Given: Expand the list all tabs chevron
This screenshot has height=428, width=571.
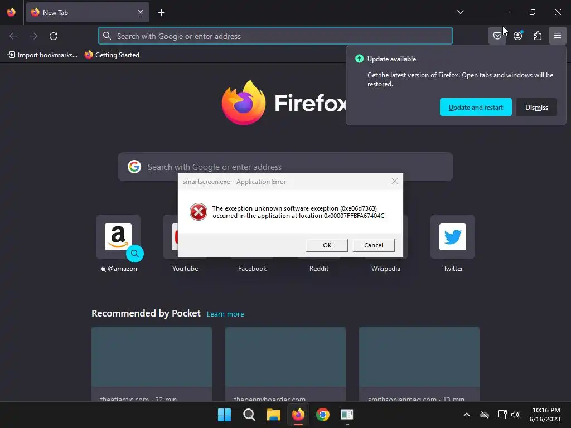Looking at the screenshot, I should click(x=460, y=12).
